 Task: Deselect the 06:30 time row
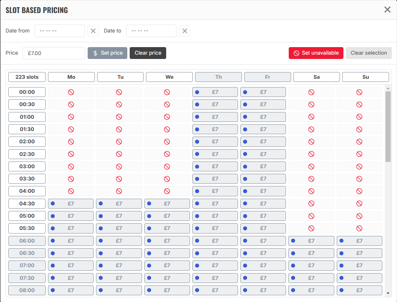point(27,253)
